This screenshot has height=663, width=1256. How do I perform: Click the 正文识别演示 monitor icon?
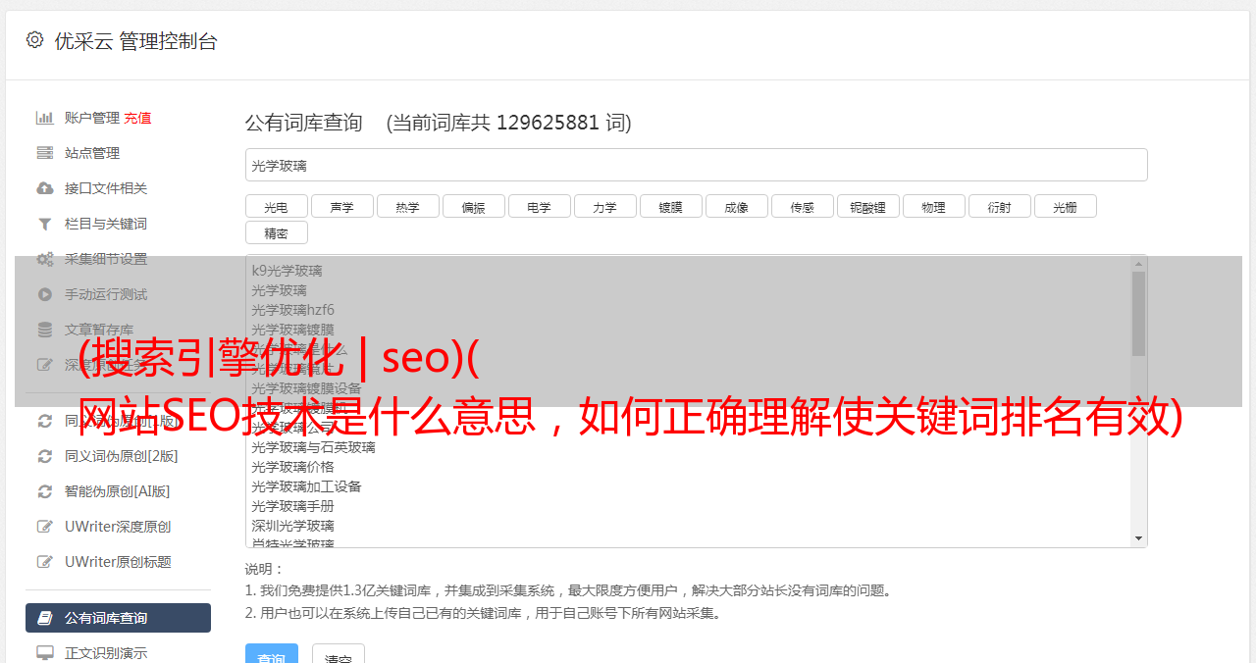pyautogui.click(x=44, y=652)
